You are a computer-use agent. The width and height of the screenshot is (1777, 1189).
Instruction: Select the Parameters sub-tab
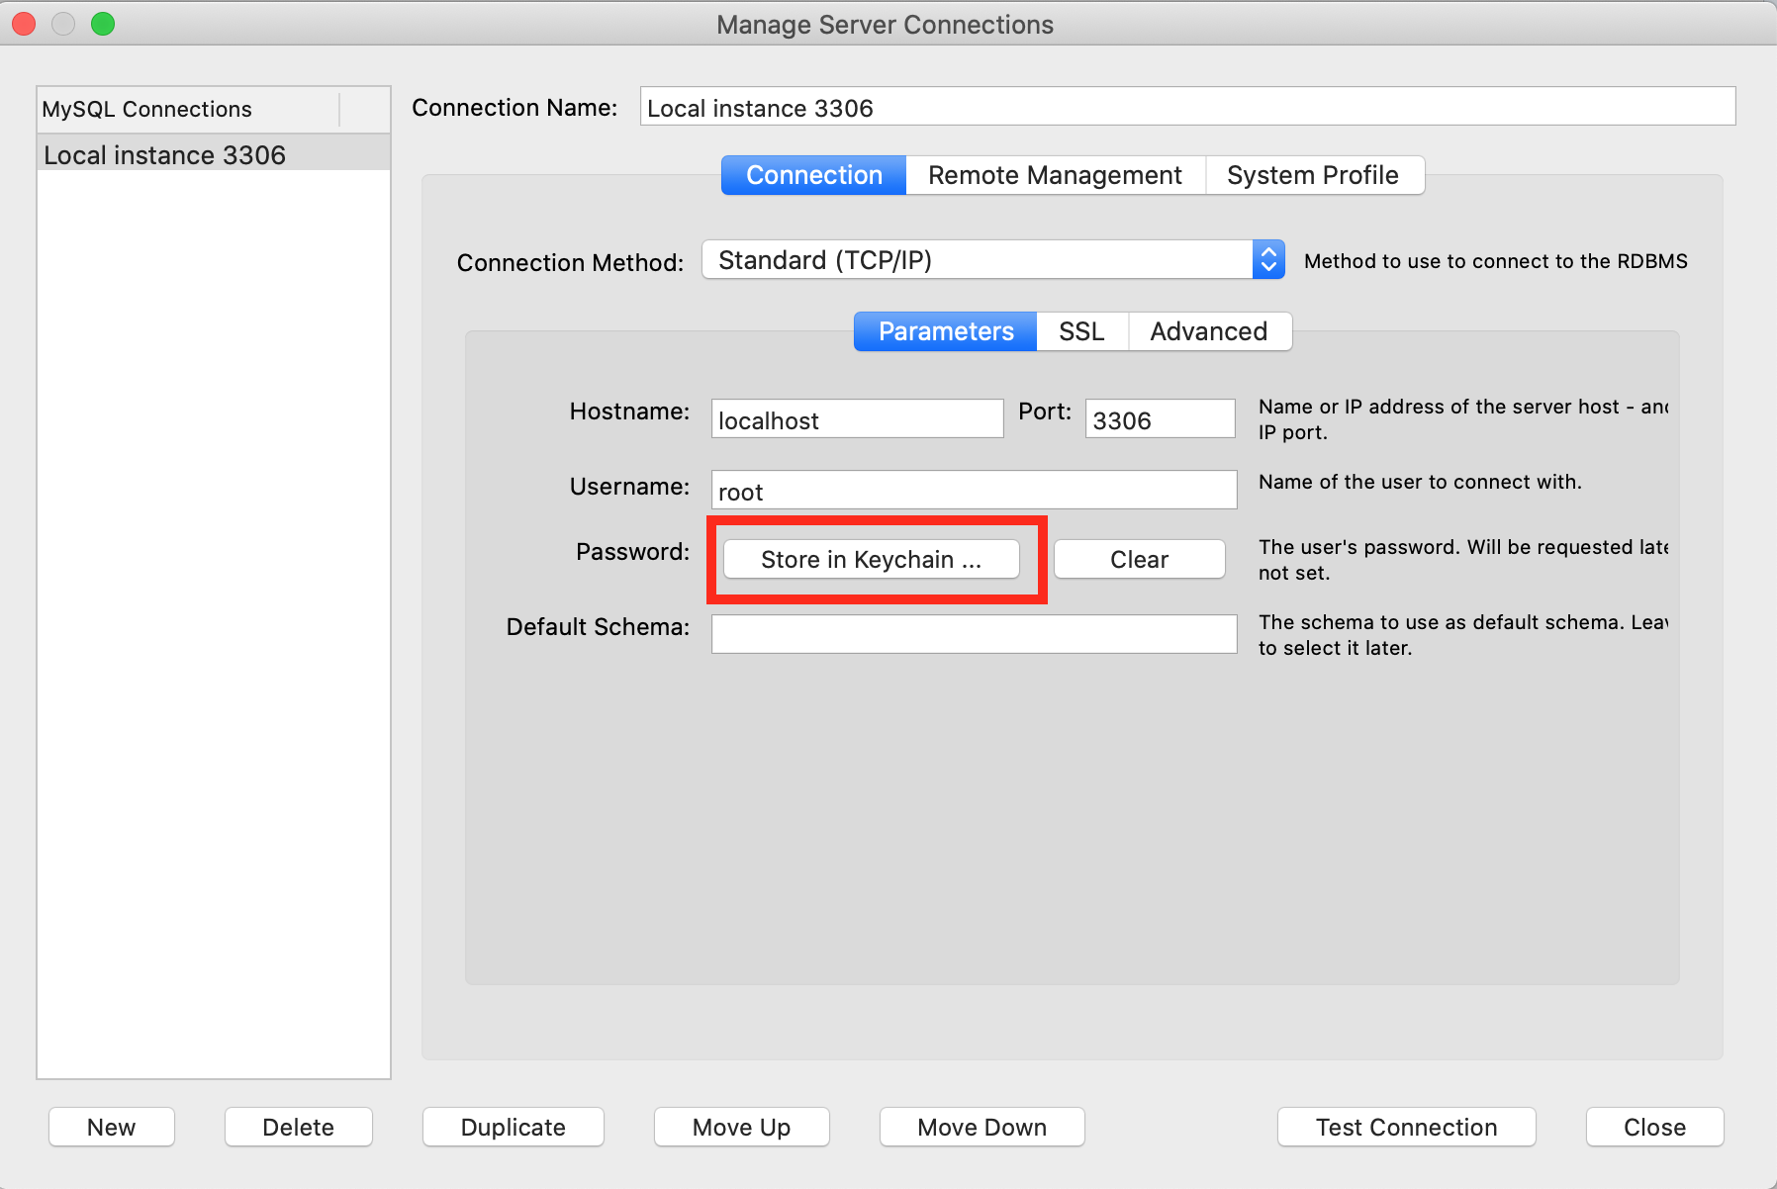pos(946,331)
